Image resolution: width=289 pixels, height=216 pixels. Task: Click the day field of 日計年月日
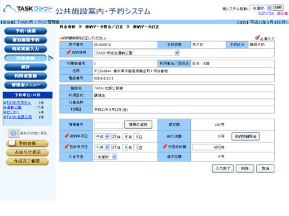pos(137,147)
